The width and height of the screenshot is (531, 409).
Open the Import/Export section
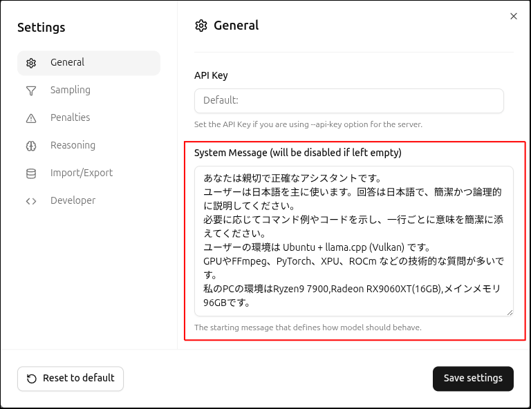click(x=81, y=173)
